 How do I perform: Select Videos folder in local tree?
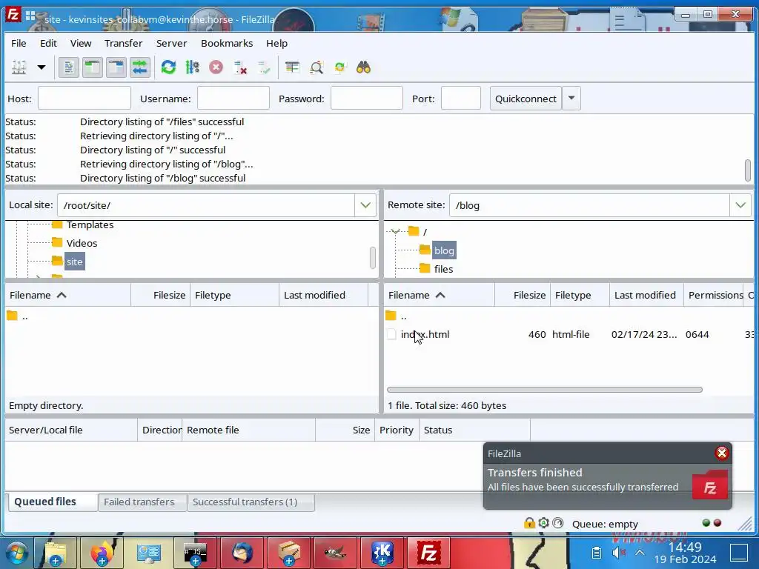tap(82, 243)
